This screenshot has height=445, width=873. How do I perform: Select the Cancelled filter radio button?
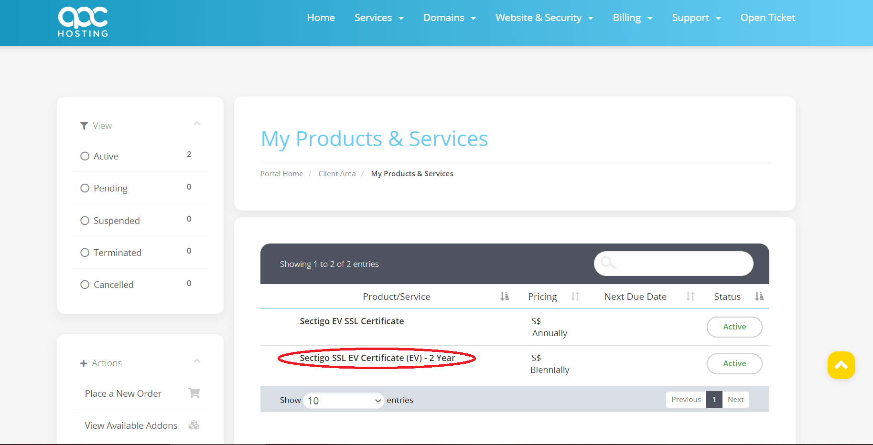coord(85,285)
